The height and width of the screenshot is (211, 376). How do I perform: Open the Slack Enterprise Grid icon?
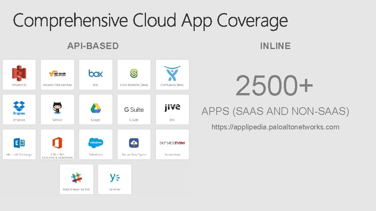click(76, 178)
